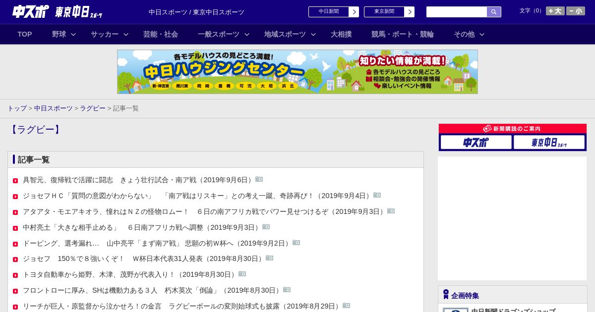Open 大相撲 navigation item

341,34
